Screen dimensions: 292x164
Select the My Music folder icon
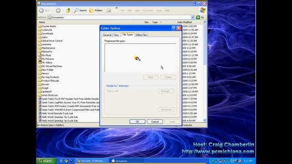point(40,55)
